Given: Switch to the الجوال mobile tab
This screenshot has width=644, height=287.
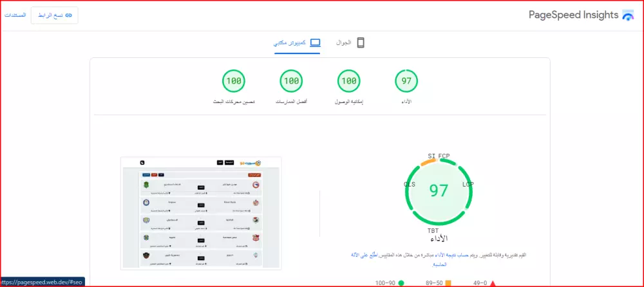Looking at the screenshot, I should pyautogui.click(x=350, y=42).
